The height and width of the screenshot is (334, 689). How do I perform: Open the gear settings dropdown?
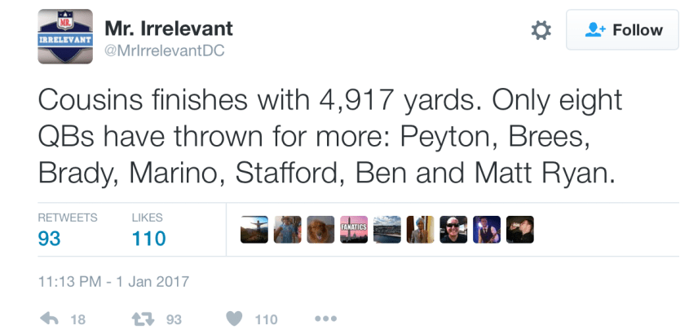tap(541, 31)
